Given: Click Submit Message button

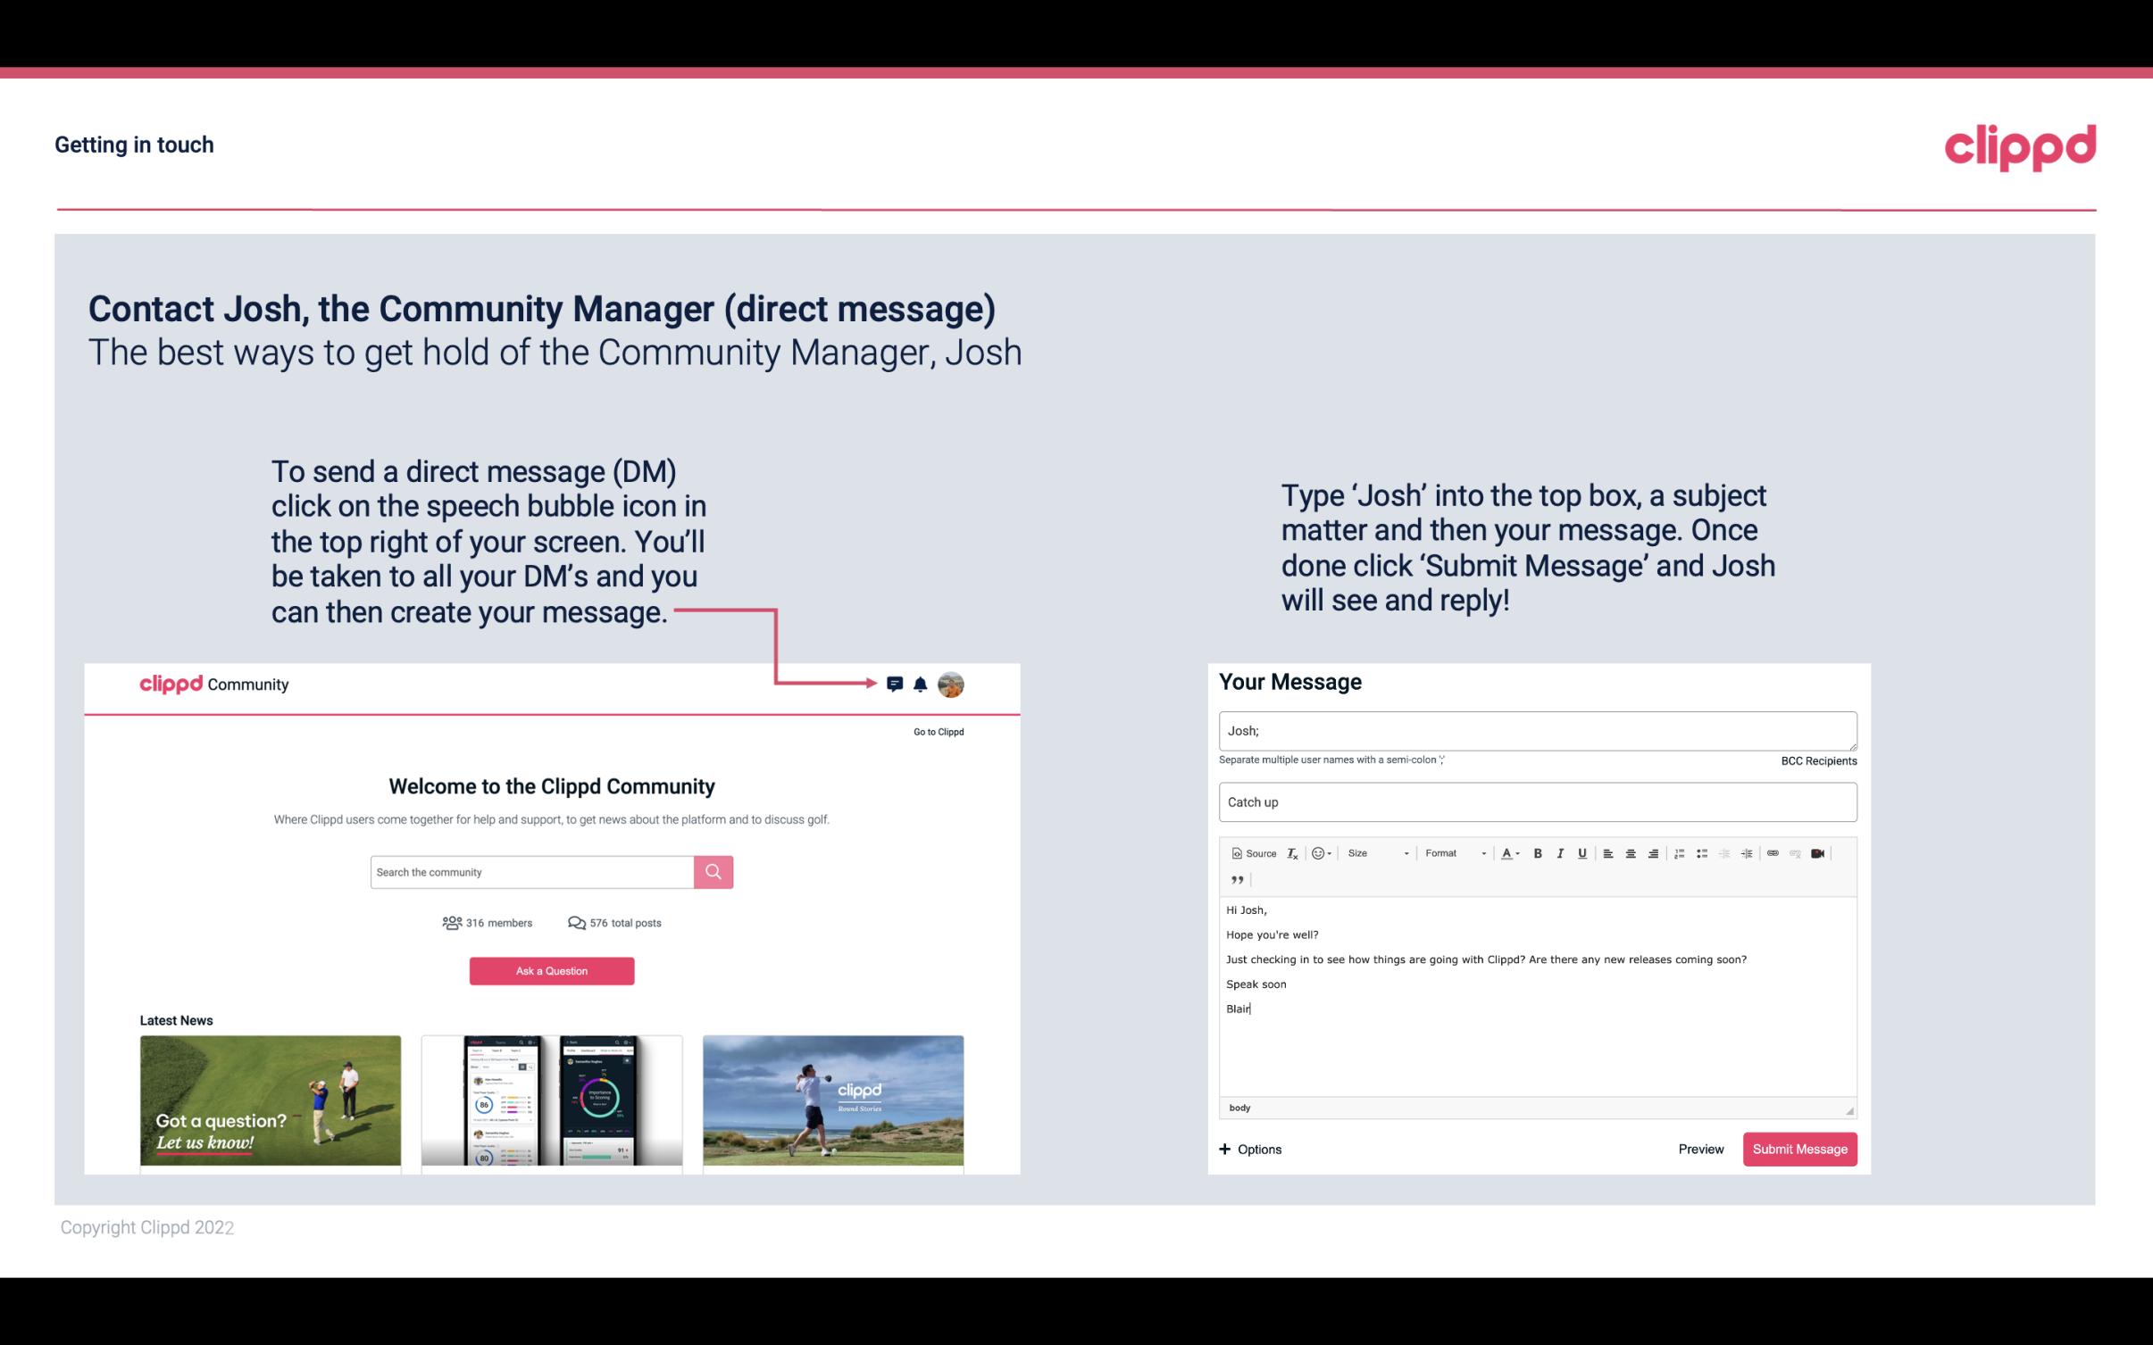Looking at the screenshot, I should (1798, 1149).
